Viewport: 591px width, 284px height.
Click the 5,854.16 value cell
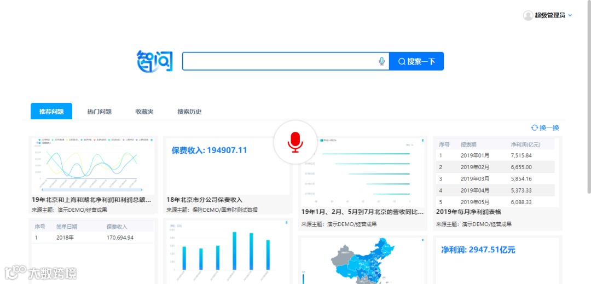pos(522,178)
